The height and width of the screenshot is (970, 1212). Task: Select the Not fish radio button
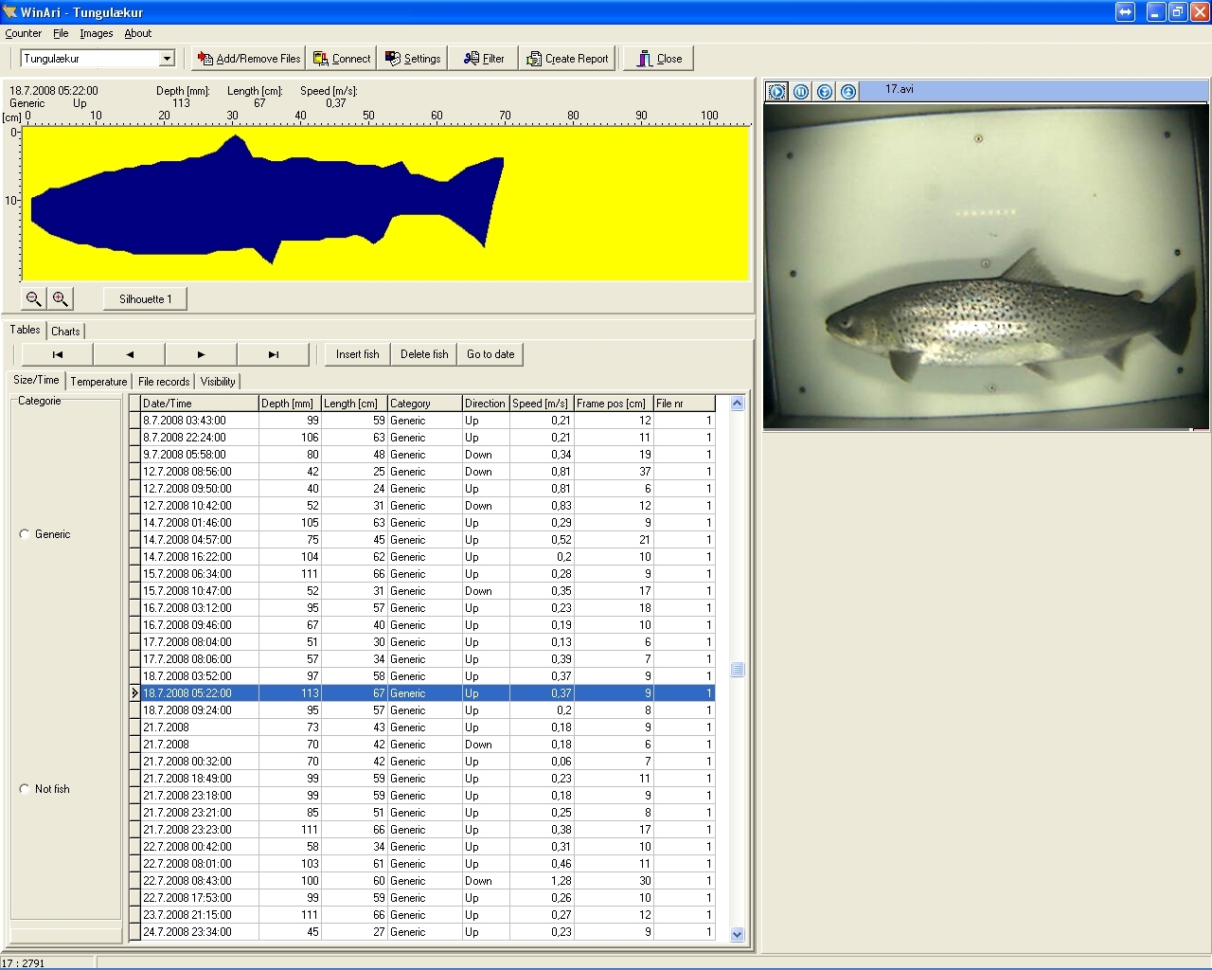coord(25,789)
